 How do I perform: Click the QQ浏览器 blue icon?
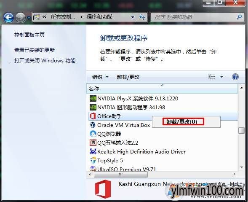click(x=93, y=134)
